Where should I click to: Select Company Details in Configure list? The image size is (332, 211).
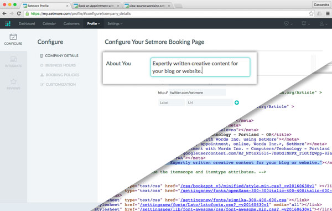pyautogui.click(x=61, y=56)
